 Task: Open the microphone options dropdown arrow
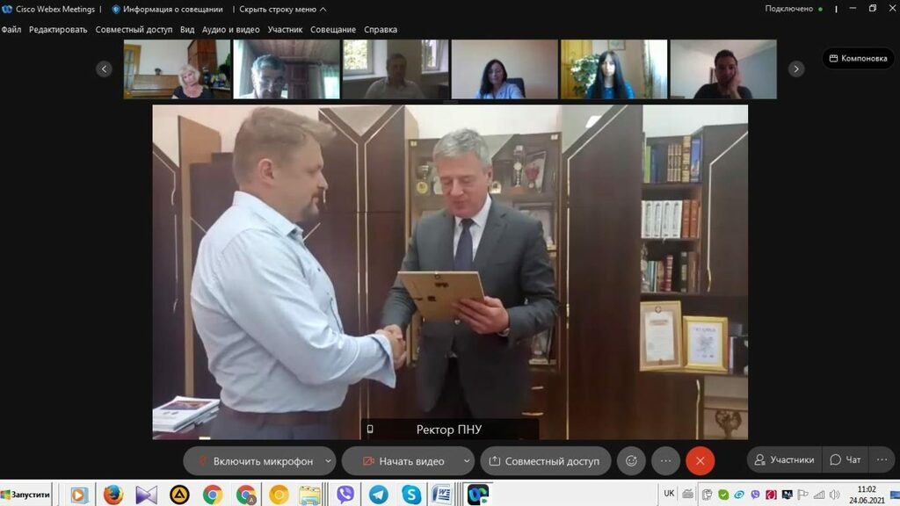click(329, 461)
